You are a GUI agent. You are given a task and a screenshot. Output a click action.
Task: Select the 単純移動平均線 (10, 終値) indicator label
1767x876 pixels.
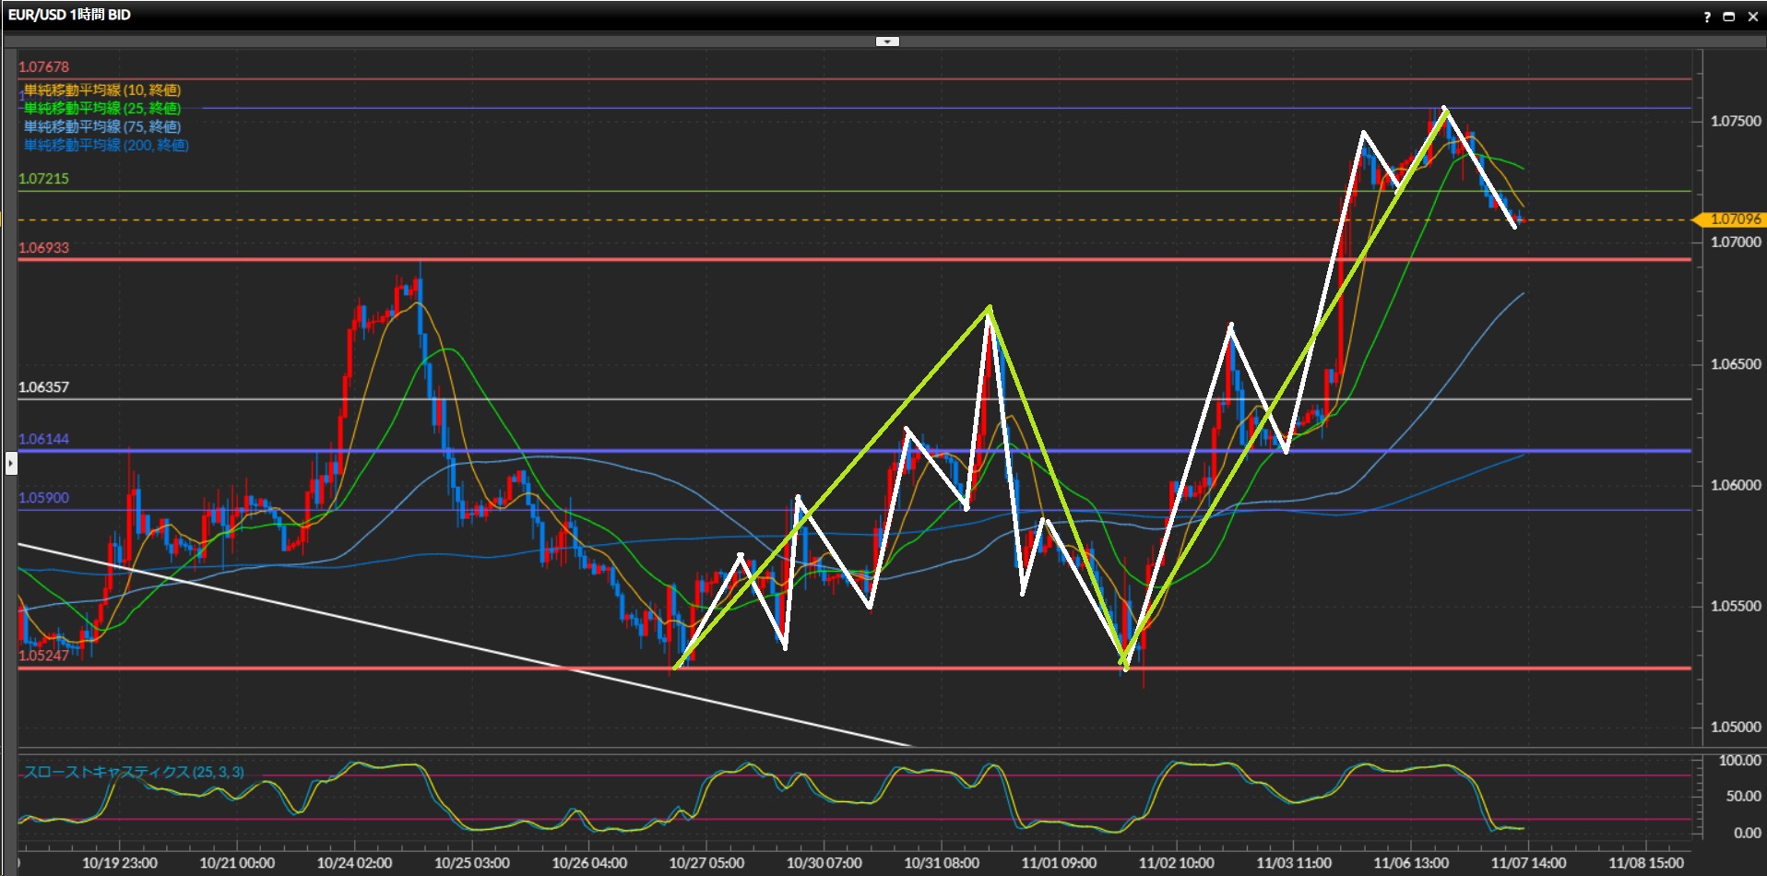pos(102,90)
